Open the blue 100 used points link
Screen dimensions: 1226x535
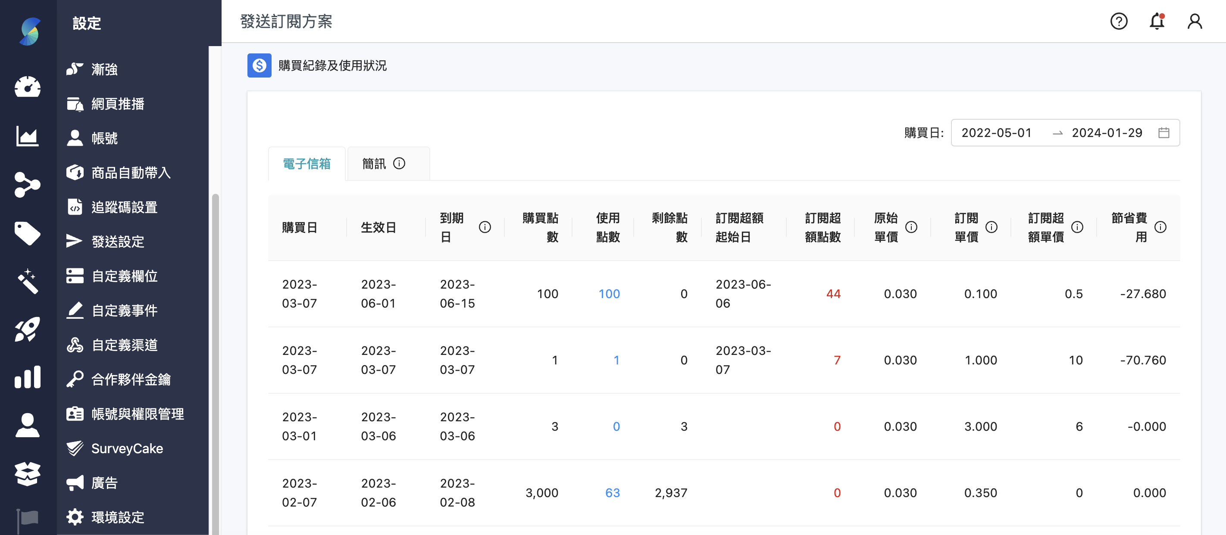click(609, 294)
